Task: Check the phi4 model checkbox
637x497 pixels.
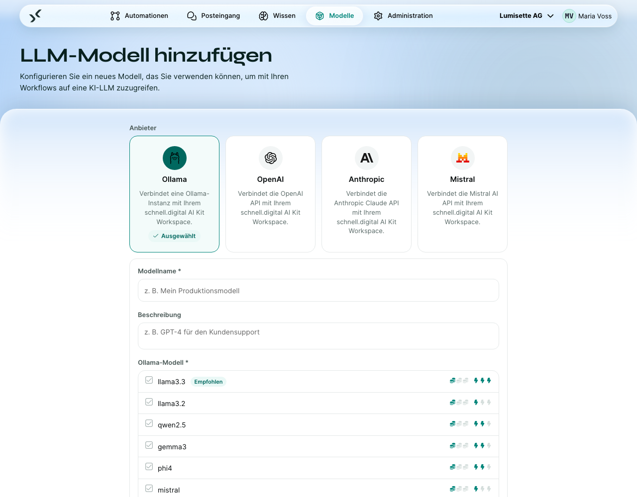Action: (149, 467)
